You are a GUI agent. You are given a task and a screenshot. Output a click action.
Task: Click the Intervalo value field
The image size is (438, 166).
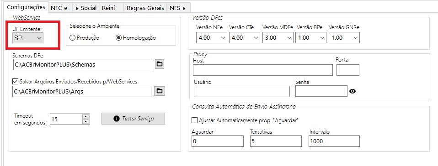point(334,141)
